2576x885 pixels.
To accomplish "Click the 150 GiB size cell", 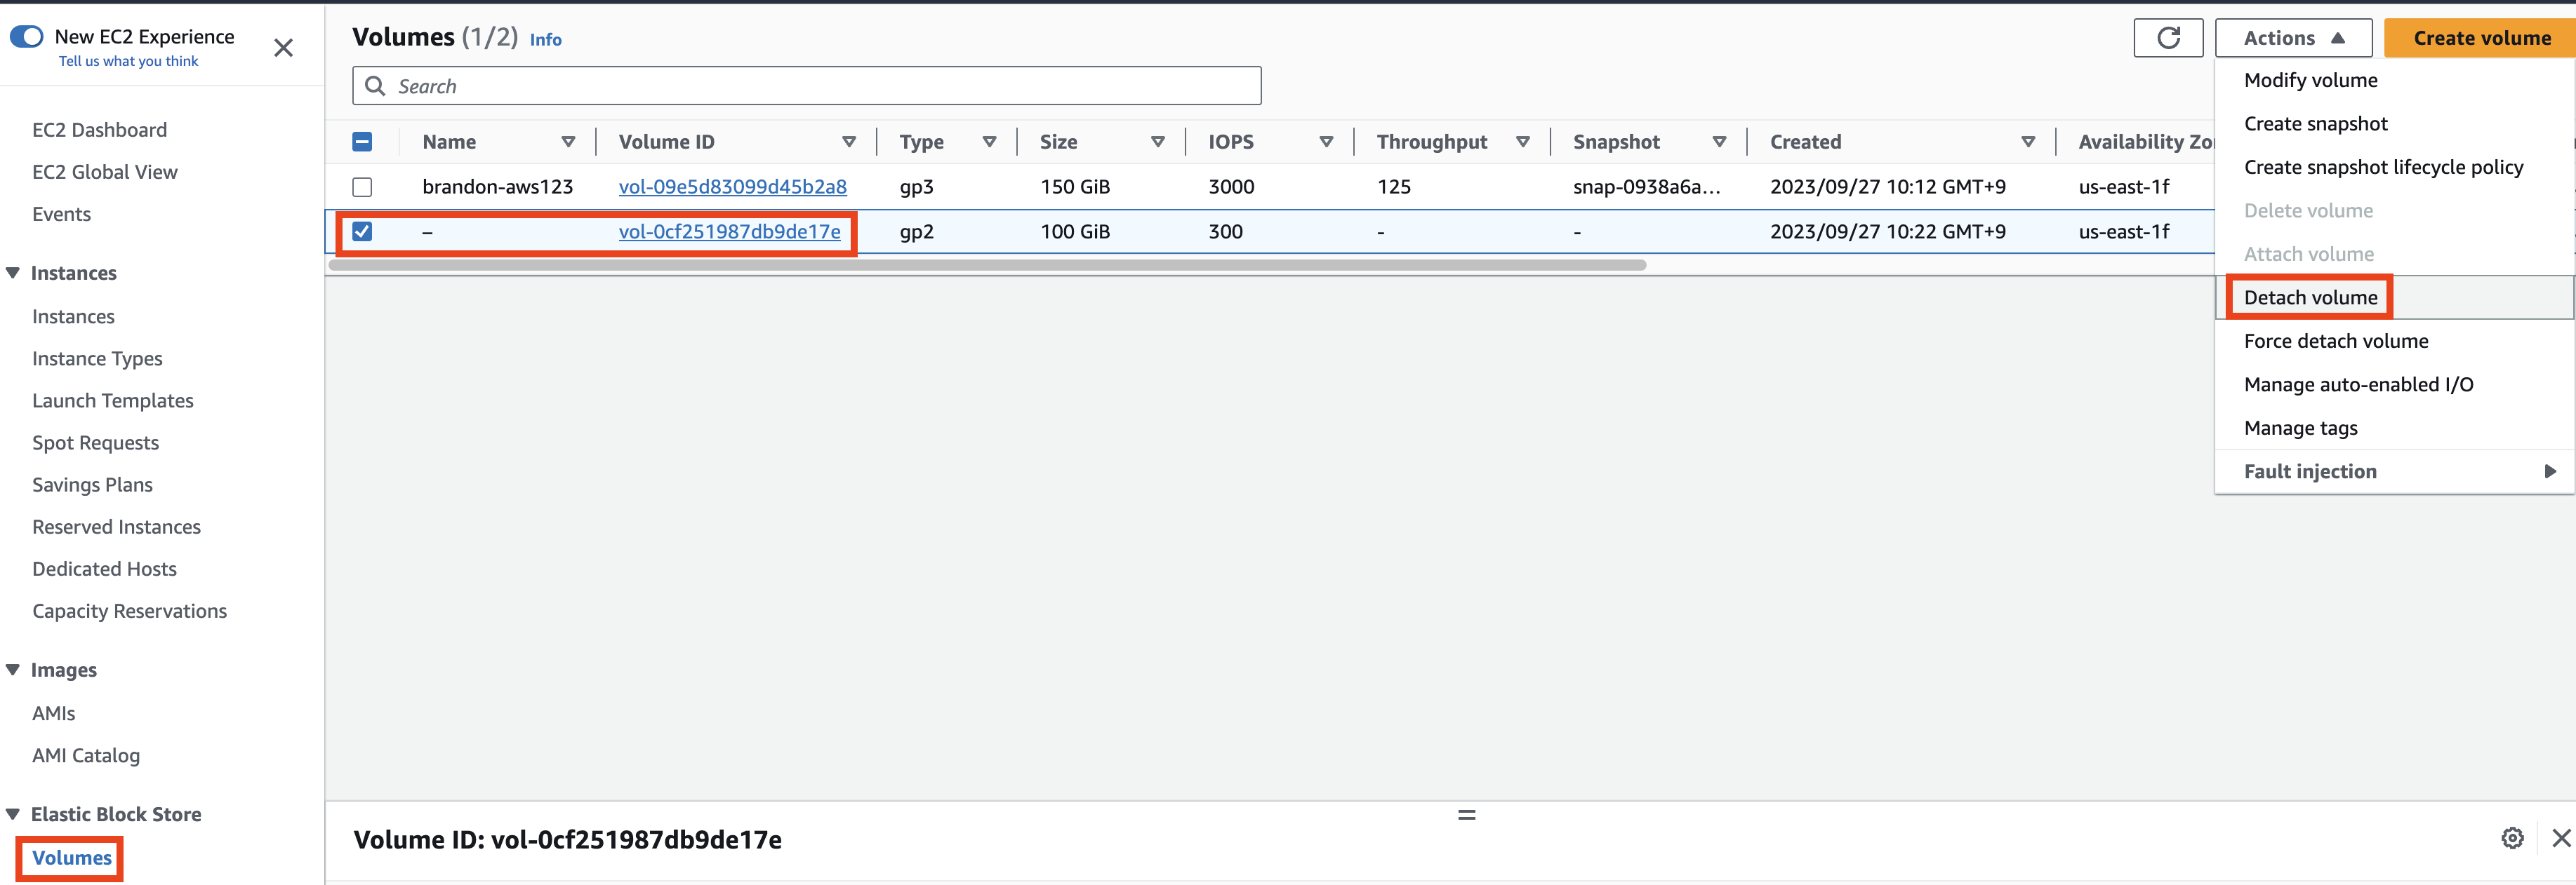I will [x=1074, y=187].
